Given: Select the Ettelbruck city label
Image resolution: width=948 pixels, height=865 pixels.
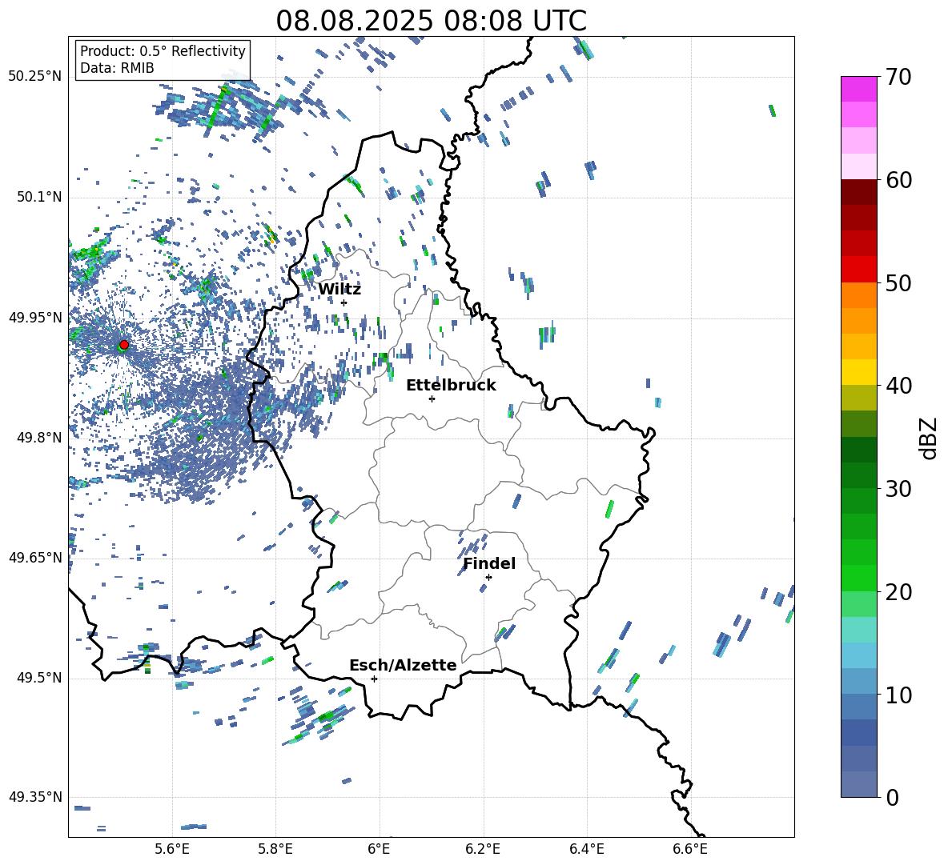Looking at the screenshot, I should click(x=451, y=385).
